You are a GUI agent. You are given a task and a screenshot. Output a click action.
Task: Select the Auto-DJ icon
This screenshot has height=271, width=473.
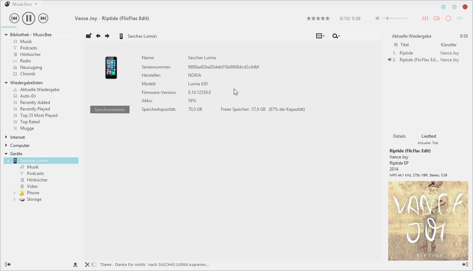tap(15, 96)
